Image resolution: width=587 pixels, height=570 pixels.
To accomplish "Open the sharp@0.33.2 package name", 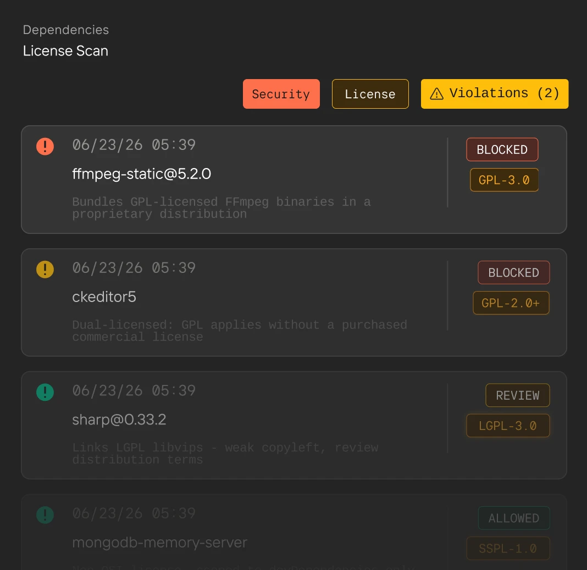I will point(119,420).
